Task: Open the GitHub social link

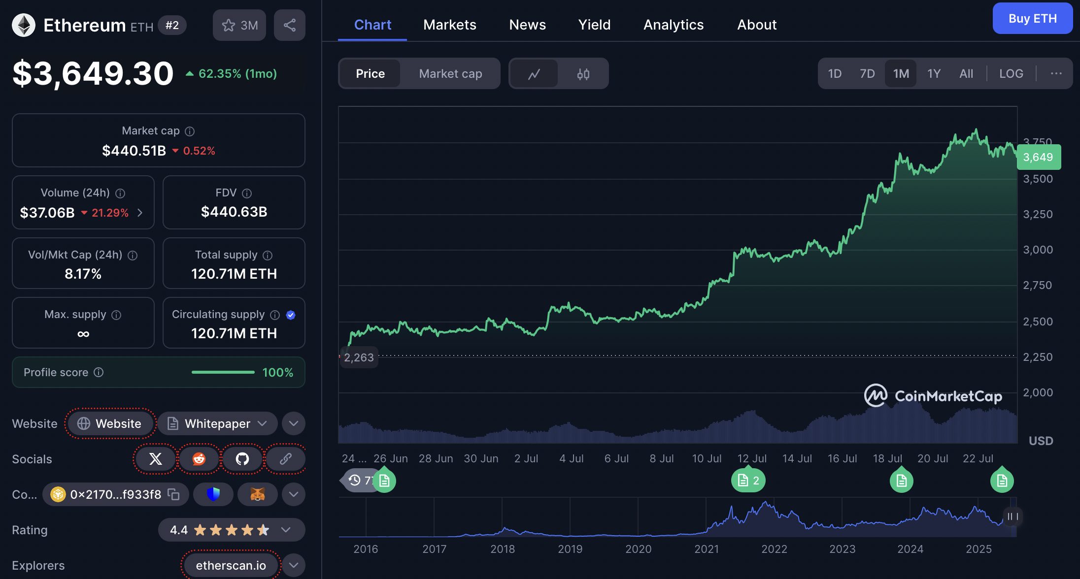Action: (242, 459)
